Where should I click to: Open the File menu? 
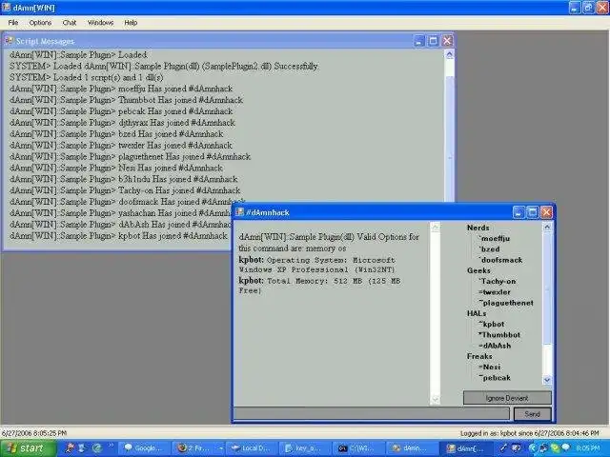13,23
